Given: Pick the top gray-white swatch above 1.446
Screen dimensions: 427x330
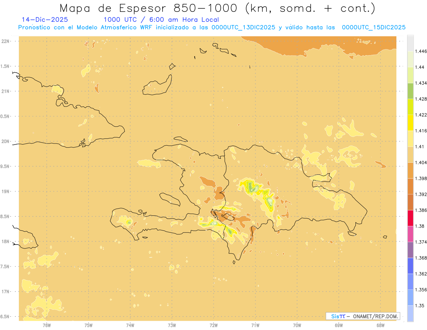Looking at the screenshot, I should tap(410, 43).
